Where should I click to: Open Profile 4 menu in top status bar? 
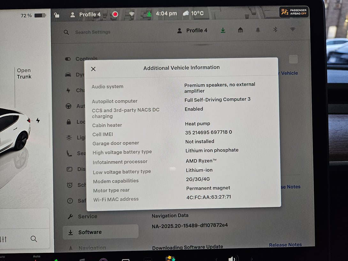pos(86,15)
